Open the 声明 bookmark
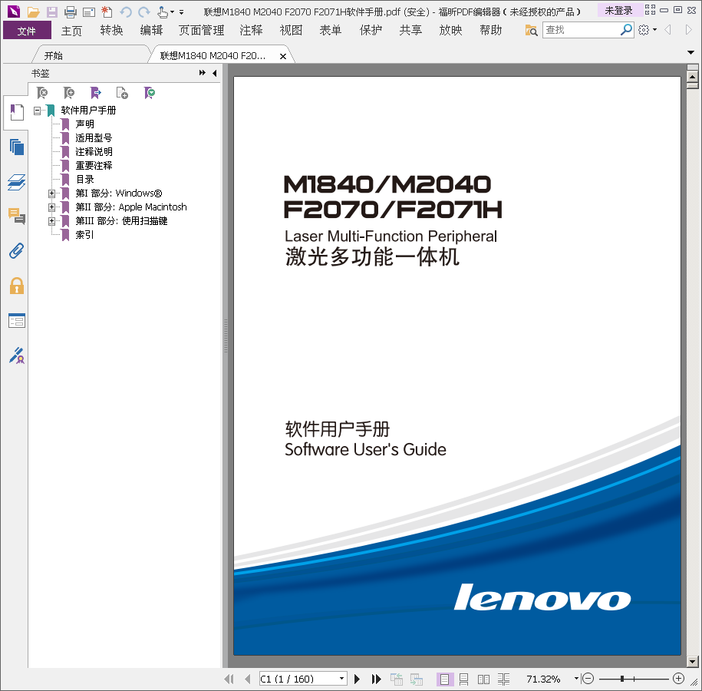The width and height of the screenshot is (702, 691). (84, 124)
